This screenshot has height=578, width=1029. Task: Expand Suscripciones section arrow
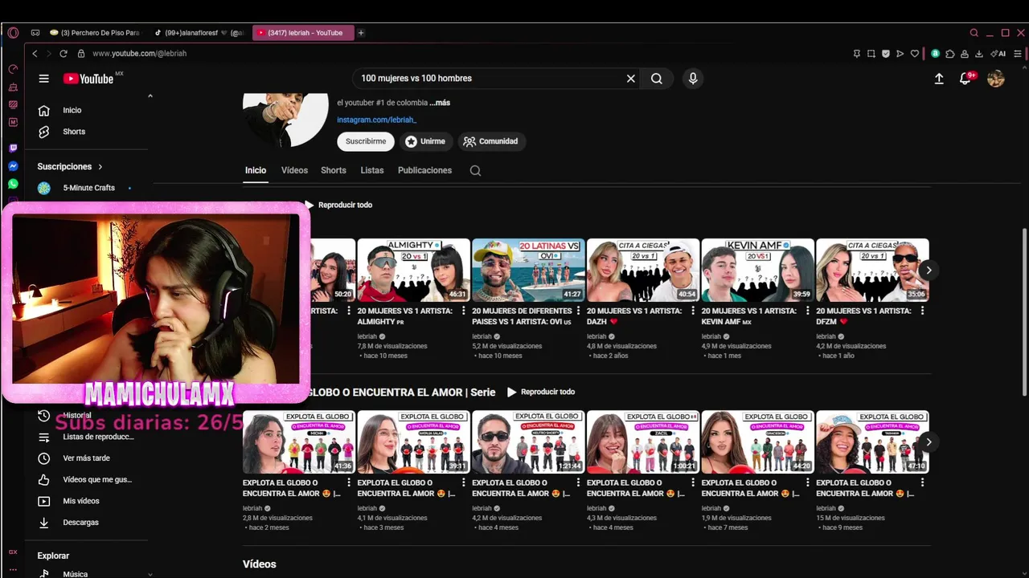click(100, 167)
